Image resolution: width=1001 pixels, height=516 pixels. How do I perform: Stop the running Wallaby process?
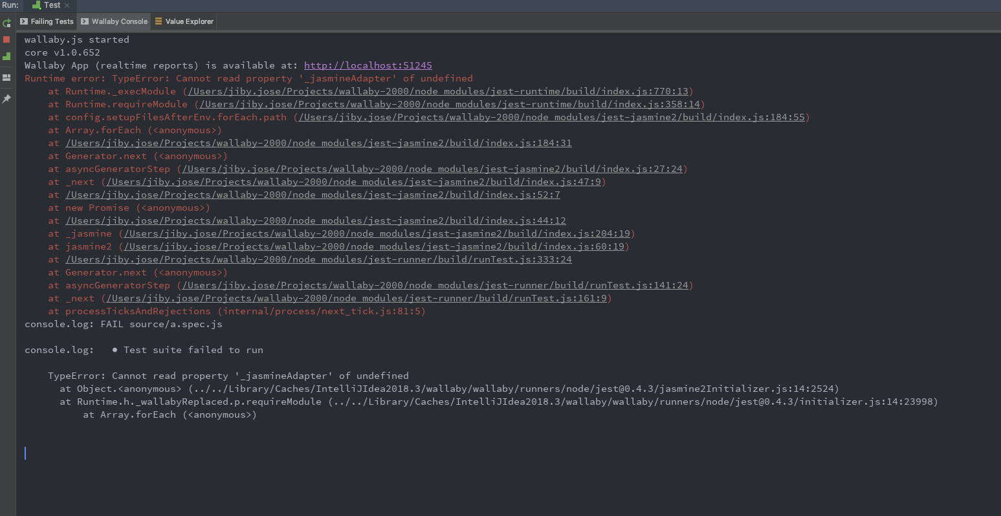(6, 40)
